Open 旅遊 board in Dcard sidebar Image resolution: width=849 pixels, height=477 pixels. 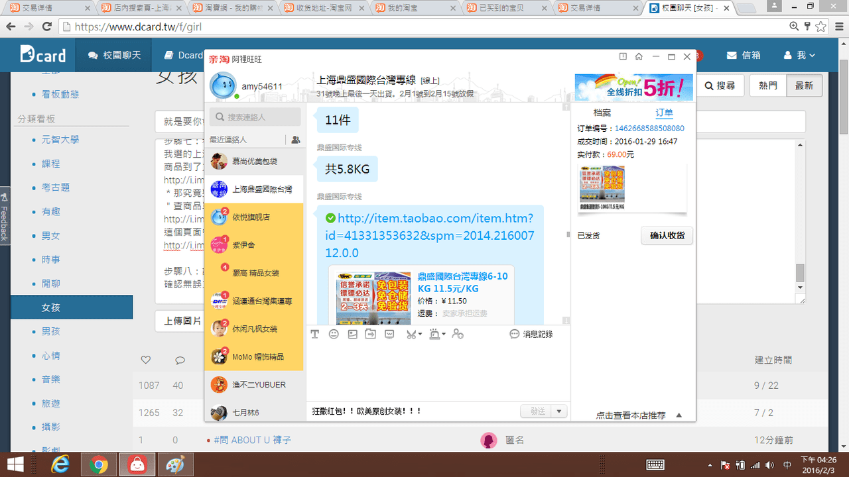coord(51,403)
